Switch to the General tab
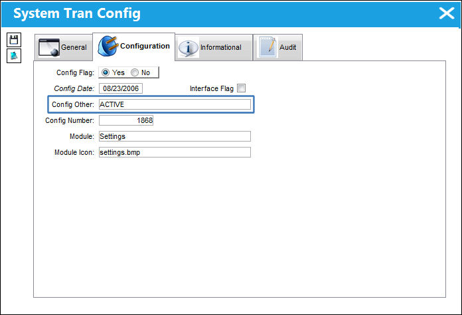Viewport: 462px width, 315px height. 64,47
